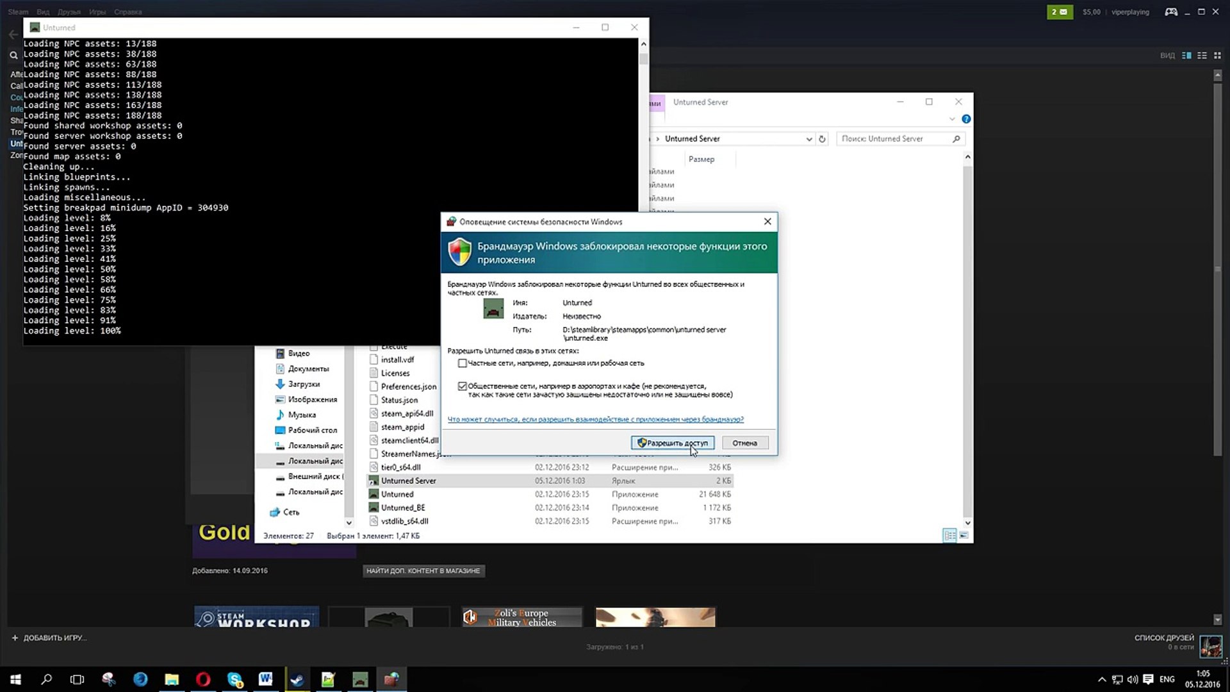The height and width of the screenshot is (692, 1230).
Task: Click 'Добавить игру...' in Steam
Action: [x=49, y=638]
